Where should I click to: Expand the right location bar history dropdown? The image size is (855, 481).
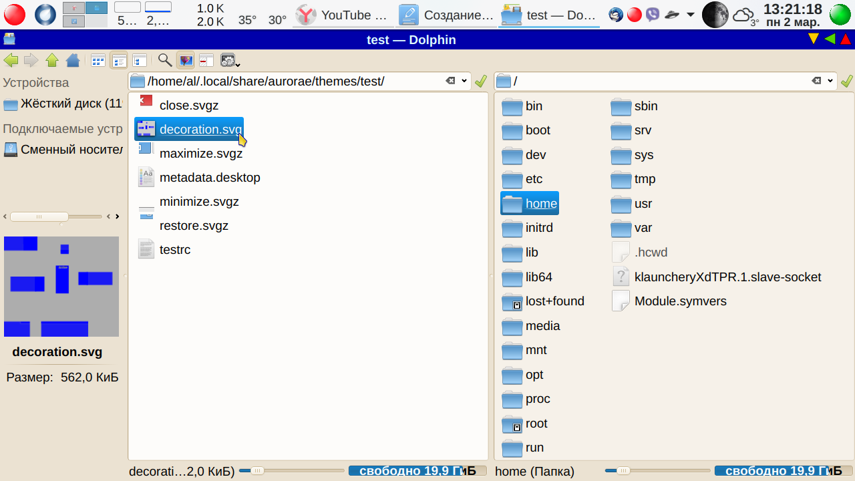830,81
